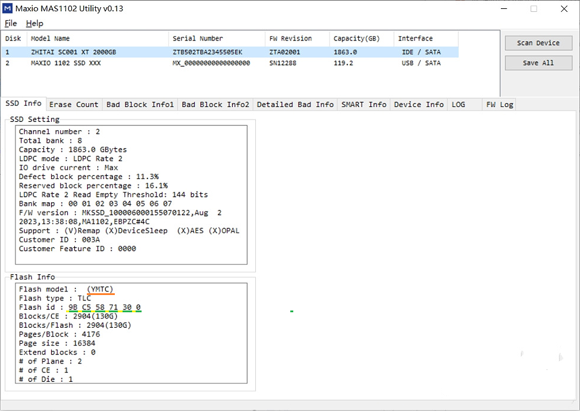Click the Interface column header

(x=426, y=39)
